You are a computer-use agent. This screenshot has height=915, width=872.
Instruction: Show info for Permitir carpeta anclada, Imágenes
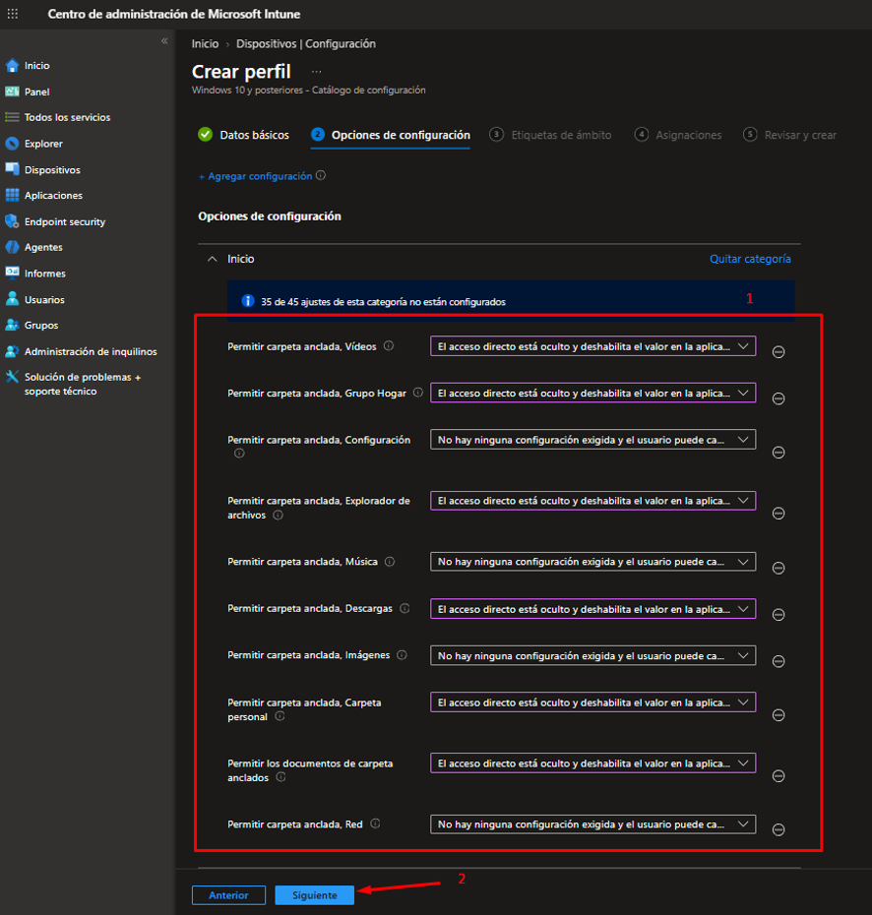pyautogui.click(x=402, y=654)
